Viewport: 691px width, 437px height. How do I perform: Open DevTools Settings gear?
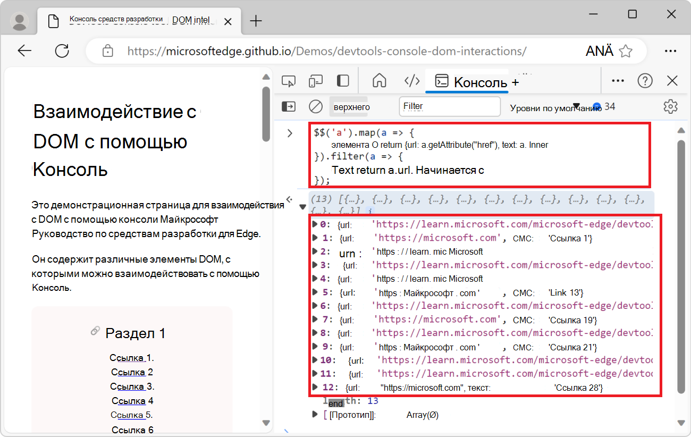pyautogui.click(x=670, y=106)
